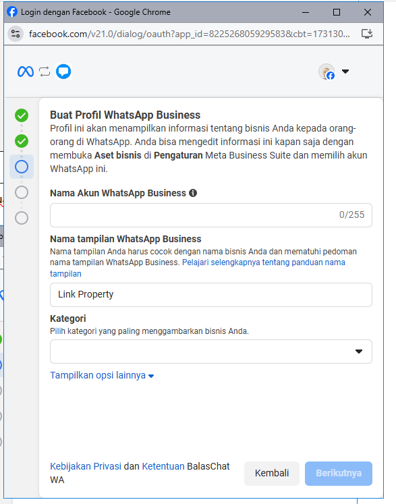Viewport: 396px width, 504px height.
Task: Open the Facebook profile avatar
Action: [x=327, y=72]
